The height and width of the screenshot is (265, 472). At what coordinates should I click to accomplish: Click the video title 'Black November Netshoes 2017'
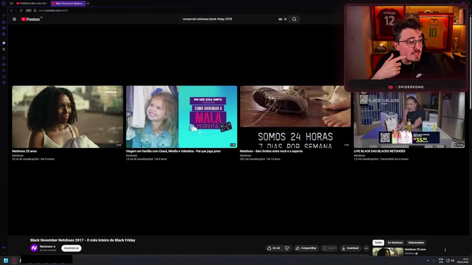point(83,240)
